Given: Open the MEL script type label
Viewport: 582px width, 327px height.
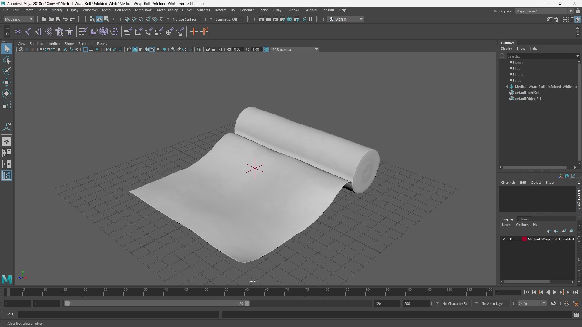Looking at the screenshot, I should 11,314.
